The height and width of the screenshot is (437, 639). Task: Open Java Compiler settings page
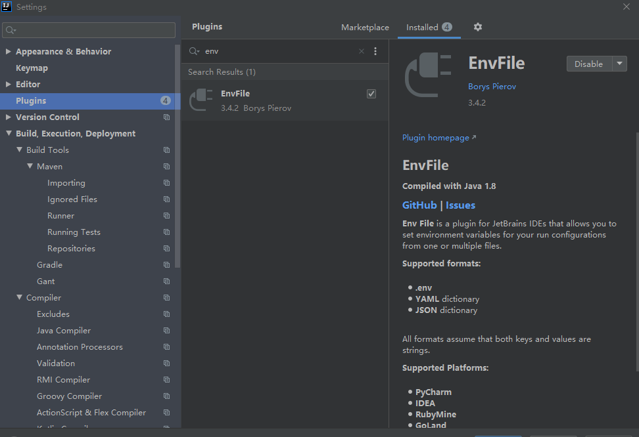(64, 331)
